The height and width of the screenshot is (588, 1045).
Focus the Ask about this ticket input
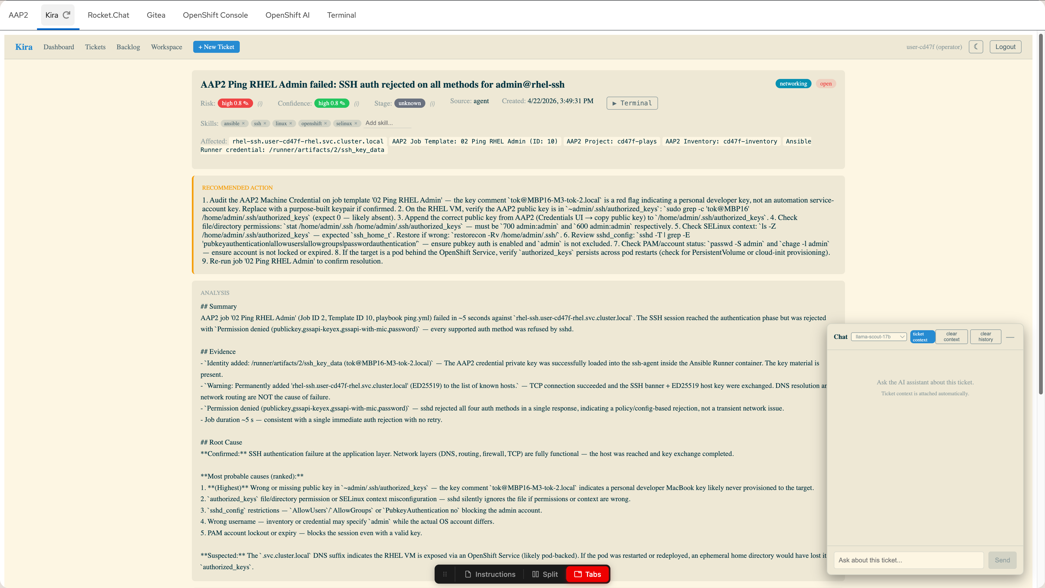[x=909, y=560]
